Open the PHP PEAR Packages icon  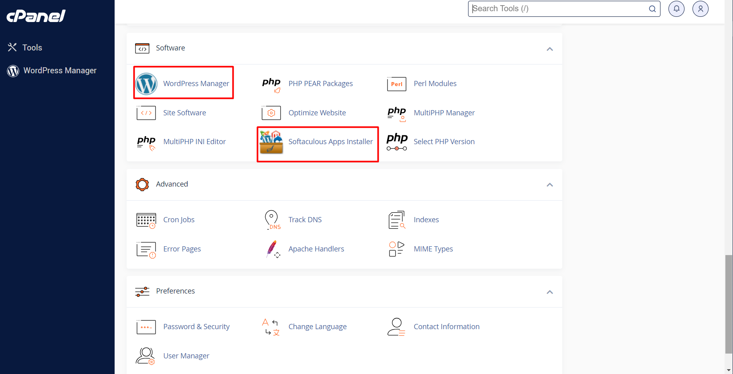[x=271, y=85]
